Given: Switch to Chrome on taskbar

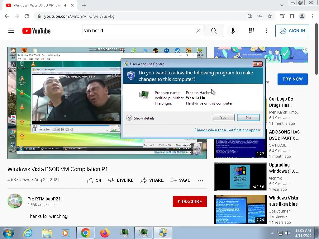Looking at the screenshot, I should (85, 233).
